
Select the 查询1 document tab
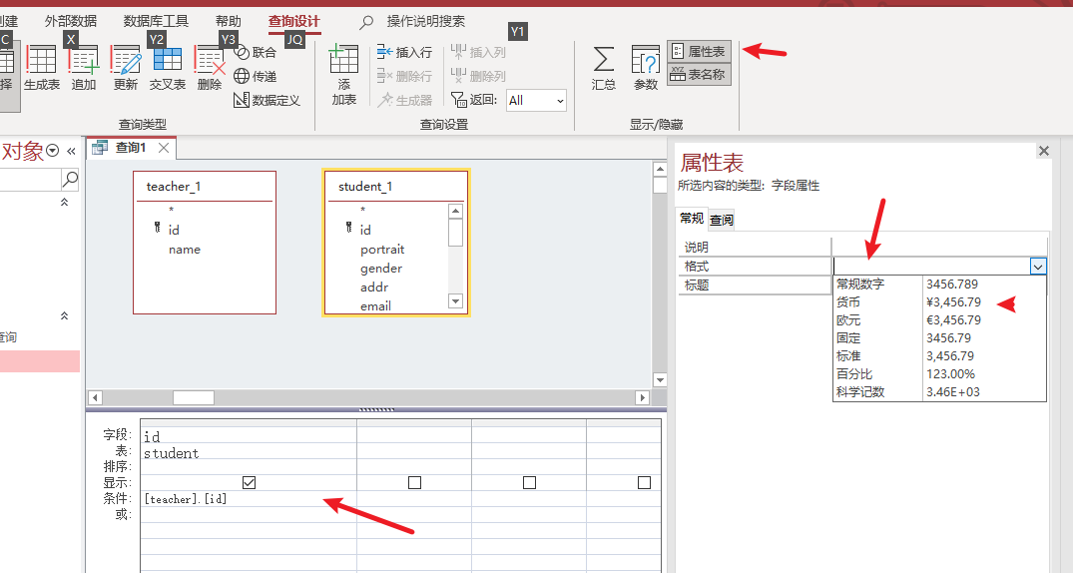[x=130, y=147]
